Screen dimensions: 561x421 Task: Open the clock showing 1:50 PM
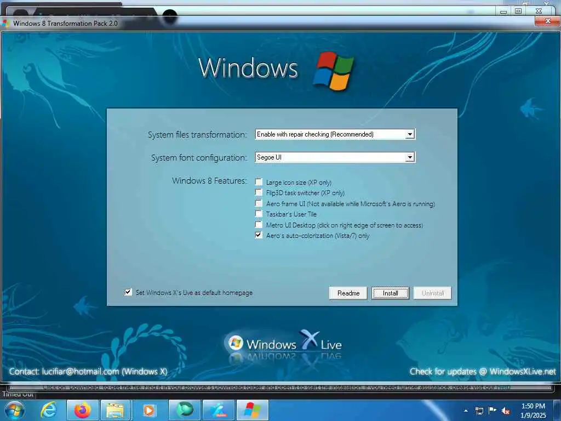(x=533, y=411)
